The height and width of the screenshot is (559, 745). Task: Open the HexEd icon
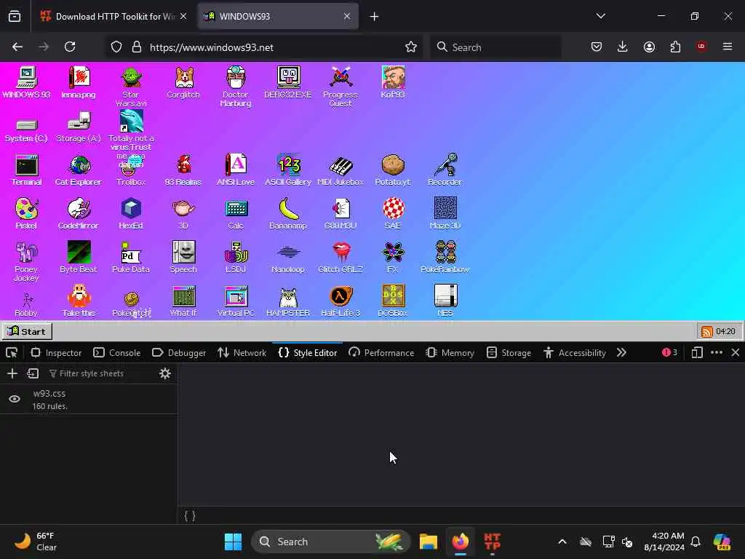tap(131, 213)
